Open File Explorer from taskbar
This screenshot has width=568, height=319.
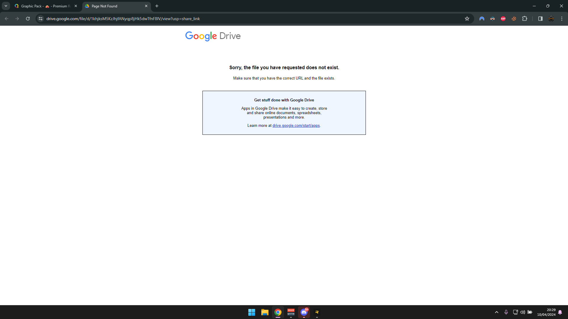tap(265, 312)
